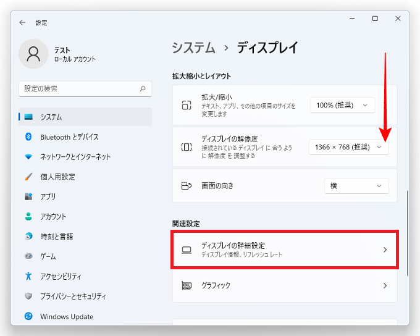Screen dimensions: 420x336
Task: Minimize the 設定 window
Action: click(x=352, y=18)
